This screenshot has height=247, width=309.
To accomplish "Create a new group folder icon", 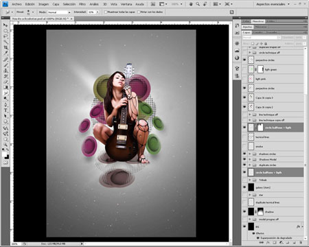I will (x=288, y=243).
